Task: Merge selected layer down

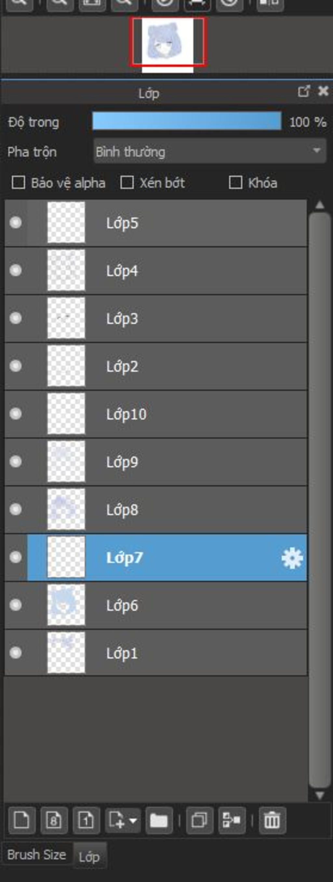Action: pos(232,820)
